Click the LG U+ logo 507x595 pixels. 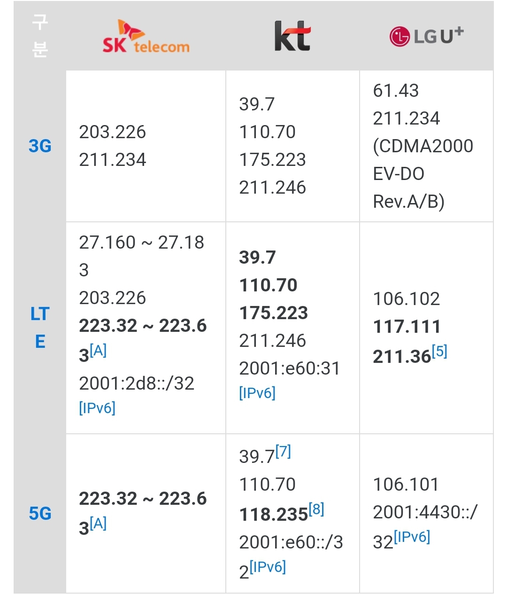coord(426,36)
